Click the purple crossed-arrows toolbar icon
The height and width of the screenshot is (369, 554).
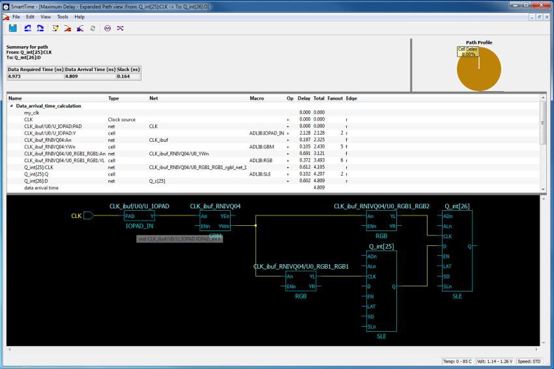[120, 28]
